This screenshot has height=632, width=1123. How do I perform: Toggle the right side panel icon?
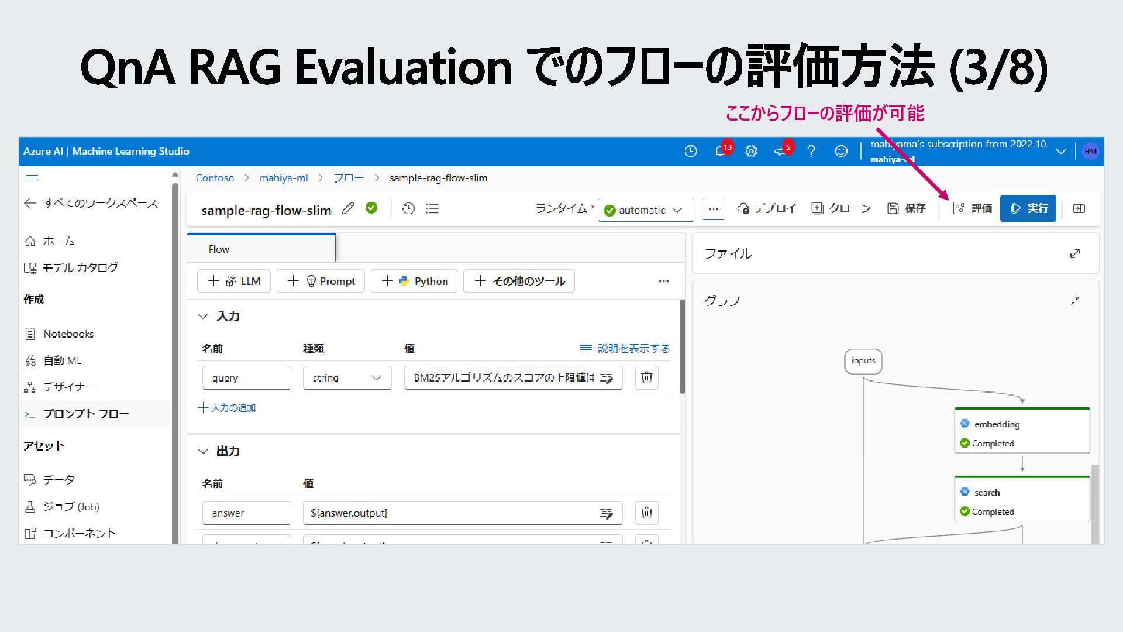point(1079,208)
